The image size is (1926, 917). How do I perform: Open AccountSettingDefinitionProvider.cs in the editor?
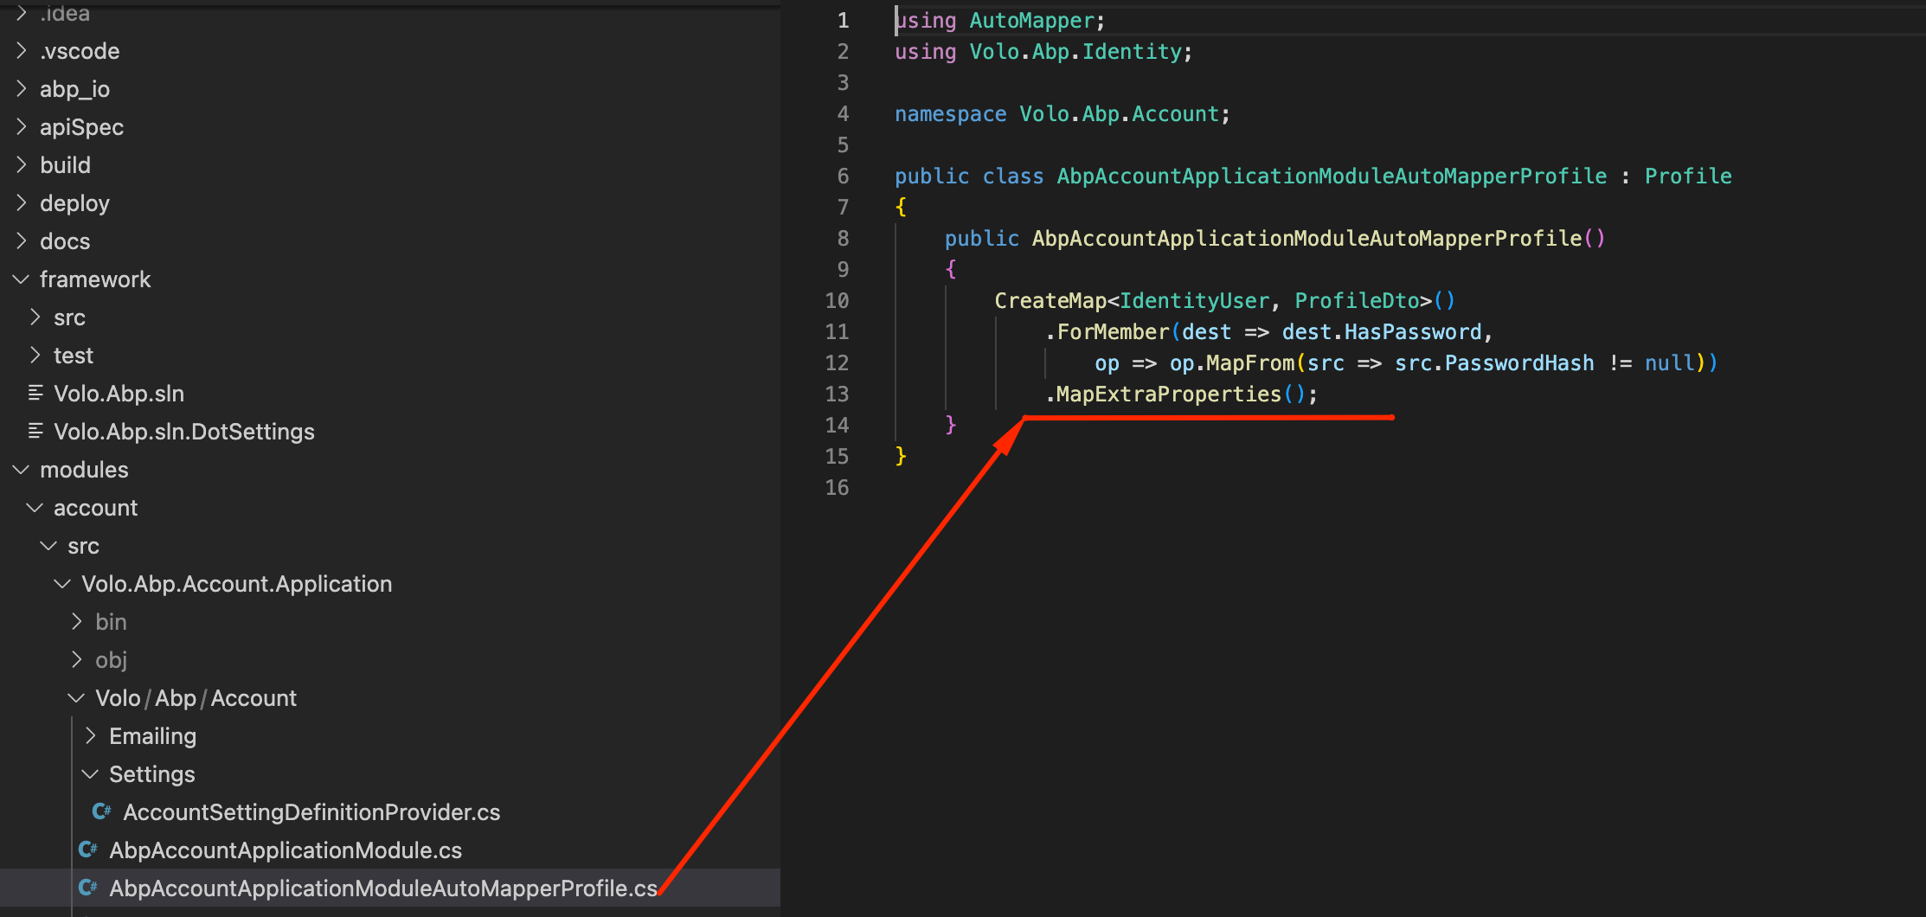(311, 811)
